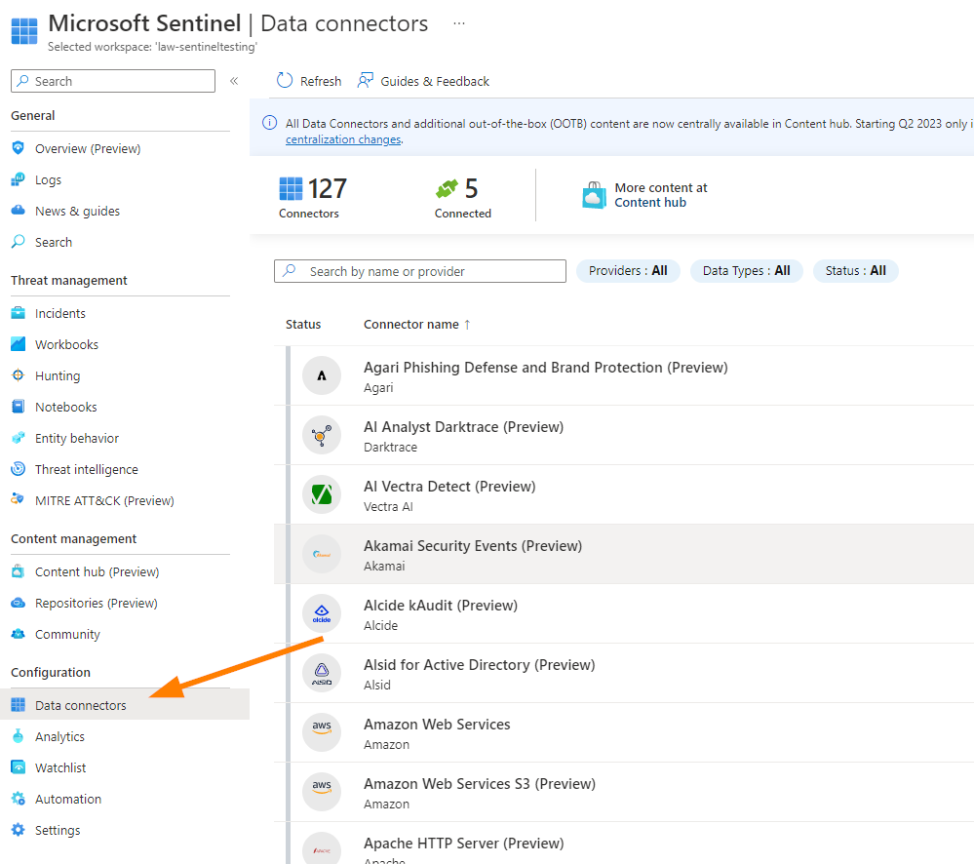The height and width of the screenshot is (864, 974).
Task: Click the Content hub (Preview) icon
Action: [x=18, y=571]
